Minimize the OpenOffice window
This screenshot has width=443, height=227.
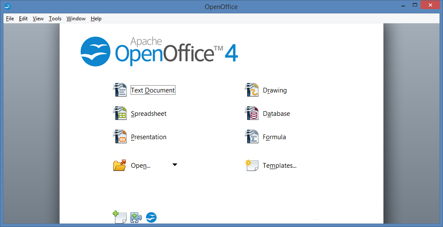coord(403,5)
